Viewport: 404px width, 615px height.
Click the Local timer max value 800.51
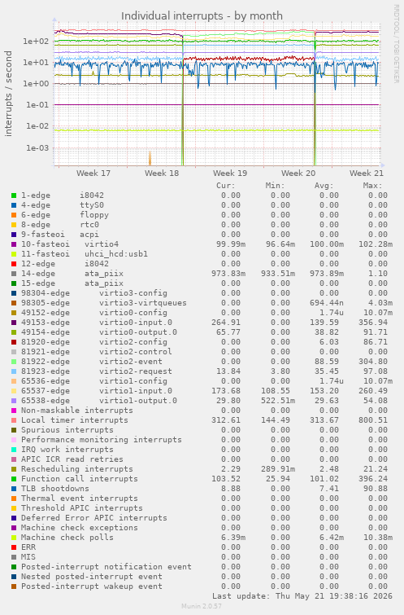[372, 420]
